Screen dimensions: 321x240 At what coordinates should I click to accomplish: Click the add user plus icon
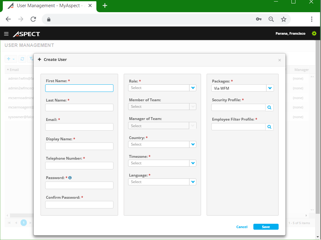point(8,59)
